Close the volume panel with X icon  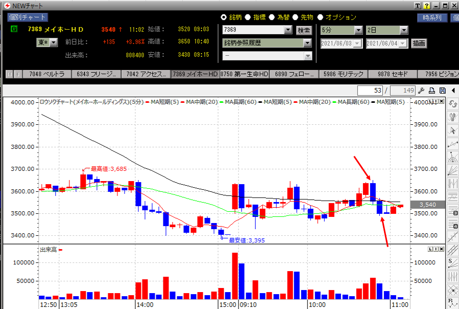[442, 249]
